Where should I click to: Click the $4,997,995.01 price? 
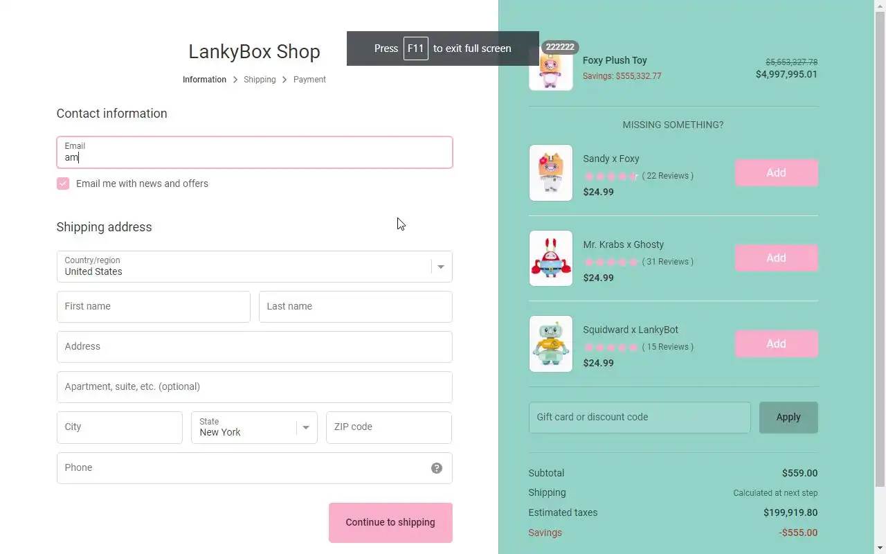(786, 74)
